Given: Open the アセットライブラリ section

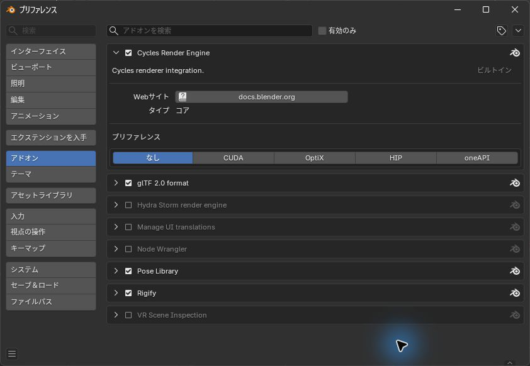Looking at the screenshot, I should click(x=51, y=196).
